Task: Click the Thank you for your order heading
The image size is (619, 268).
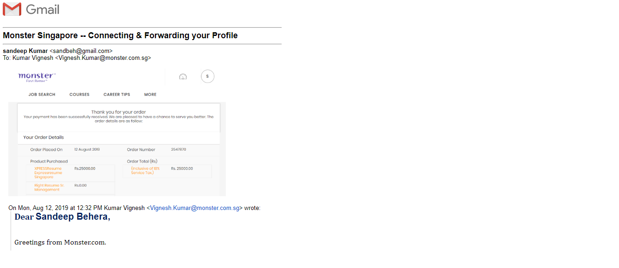Action: (x=118, y=112)
